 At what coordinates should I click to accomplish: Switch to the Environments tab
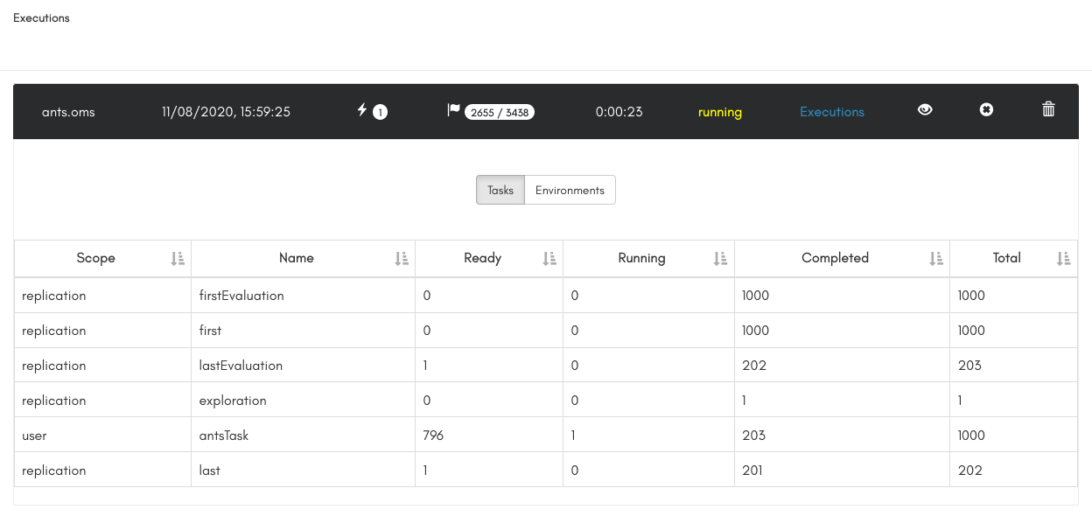(570, 191)
